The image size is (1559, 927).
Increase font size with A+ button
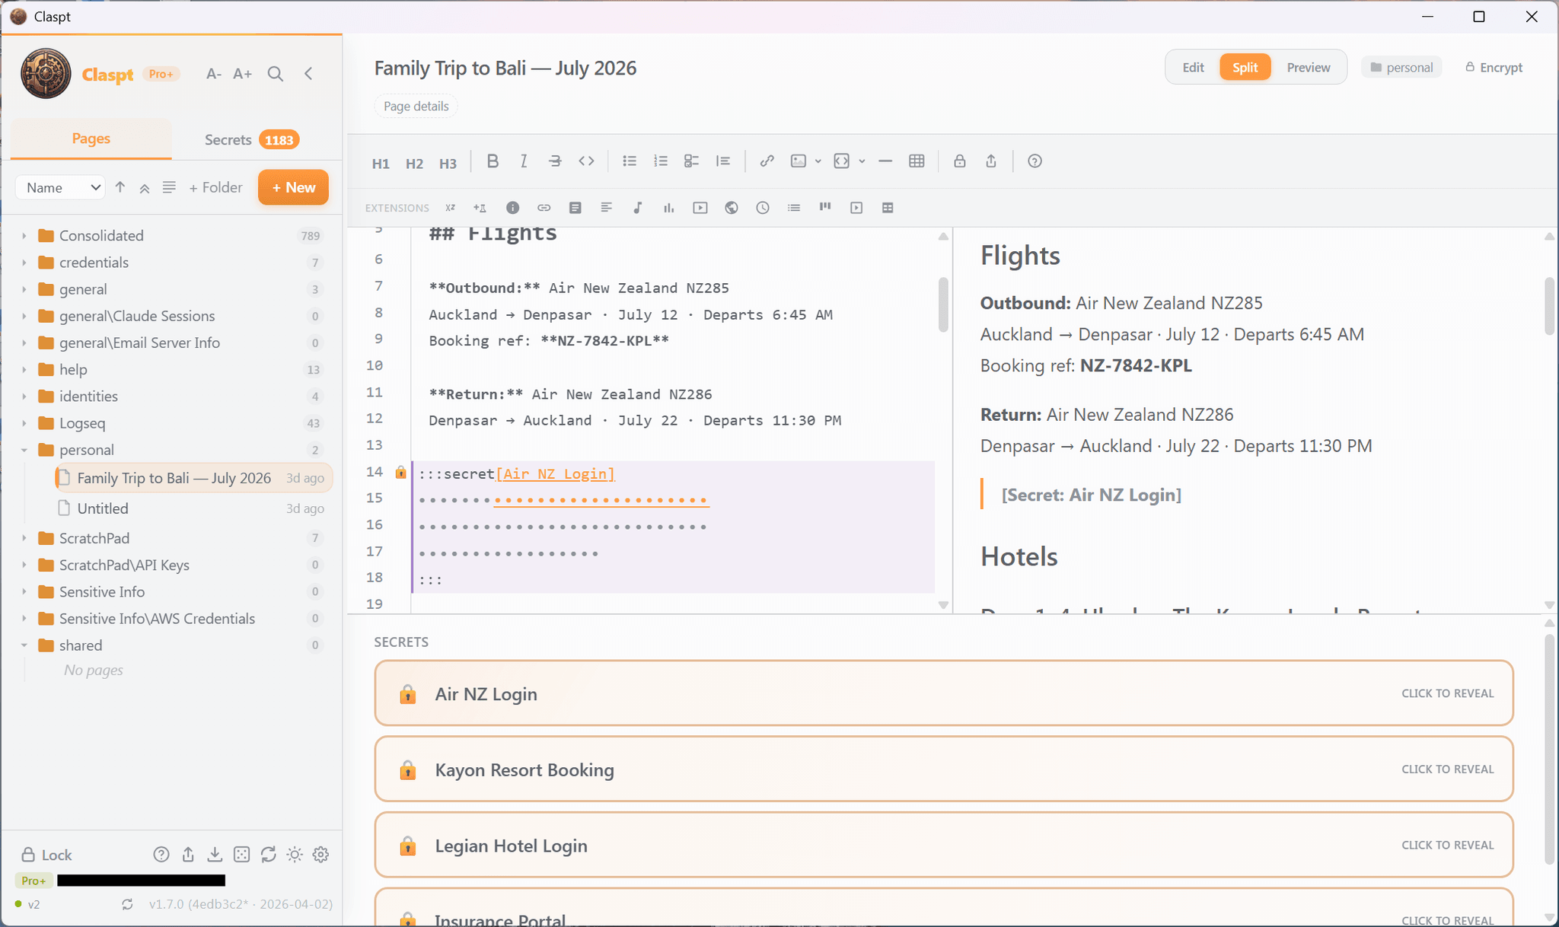pos(243,74)
